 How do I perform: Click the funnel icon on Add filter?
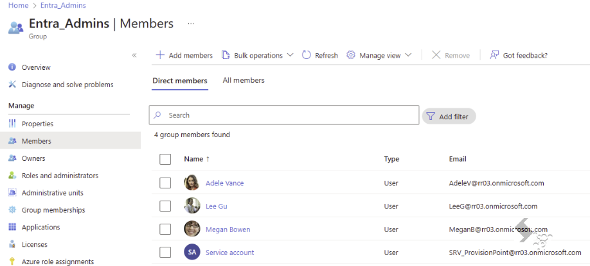point(431,116)
